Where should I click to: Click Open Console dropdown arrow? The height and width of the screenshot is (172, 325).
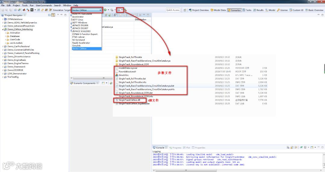click(x=315, y=147)
